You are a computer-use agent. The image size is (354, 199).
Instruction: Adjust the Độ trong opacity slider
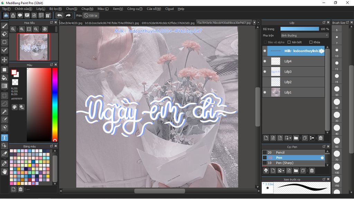[300, 29]
